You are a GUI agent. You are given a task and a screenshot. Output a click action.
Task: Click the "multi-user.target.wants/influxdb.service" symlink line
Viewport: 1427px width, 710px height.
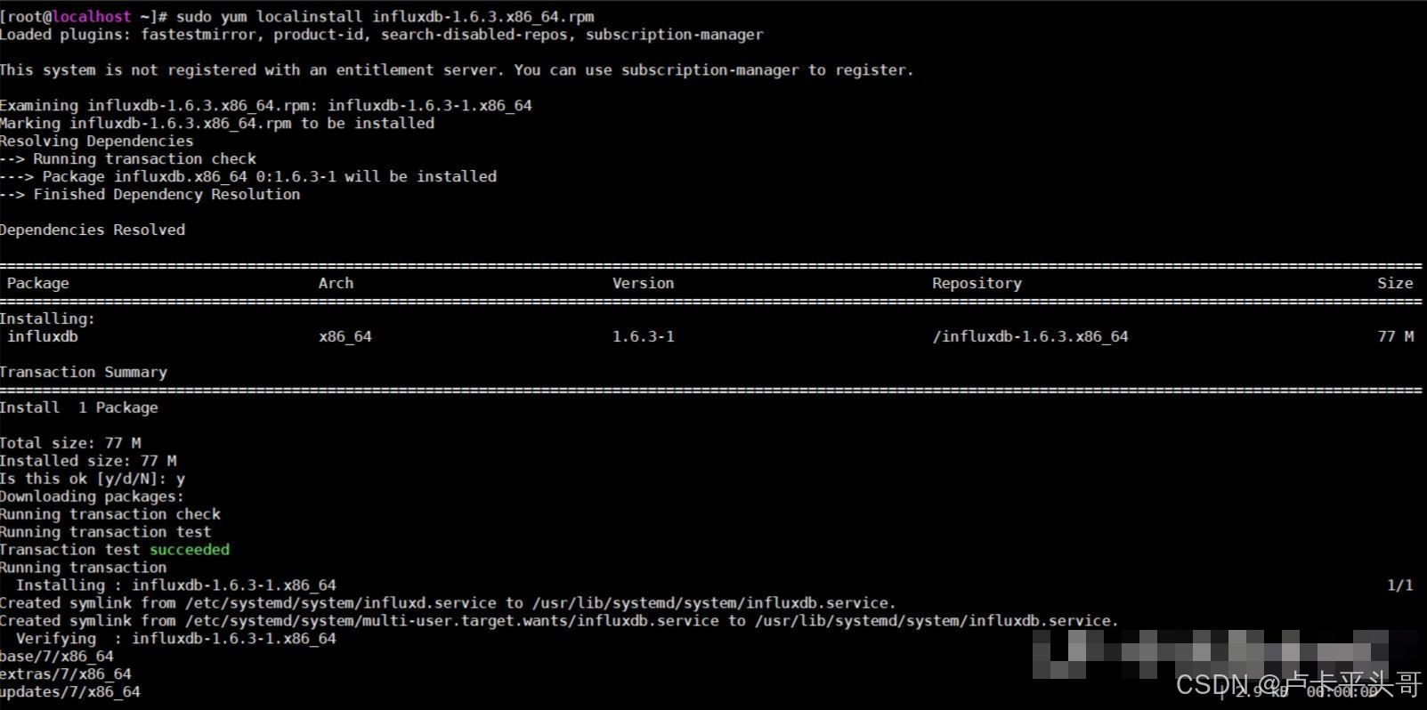point(559,621)
